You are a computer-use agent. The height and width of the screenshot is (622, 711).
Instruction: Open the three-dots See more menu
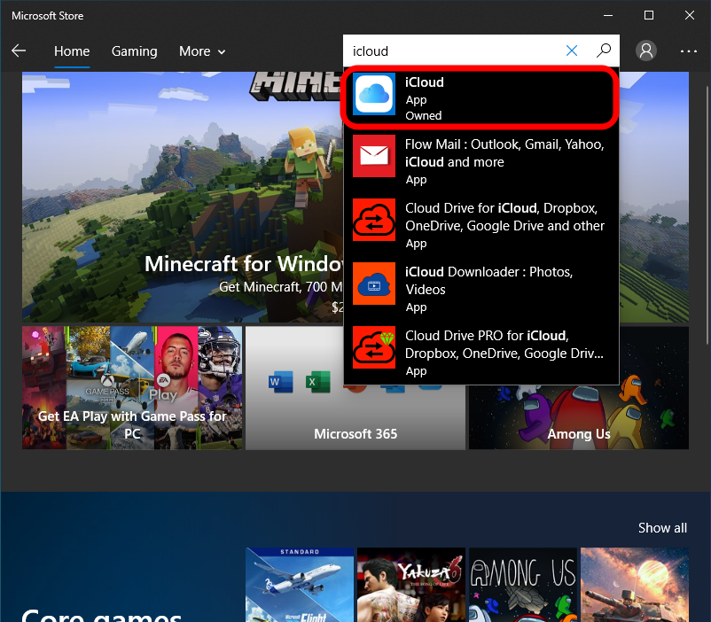(689, 51)
